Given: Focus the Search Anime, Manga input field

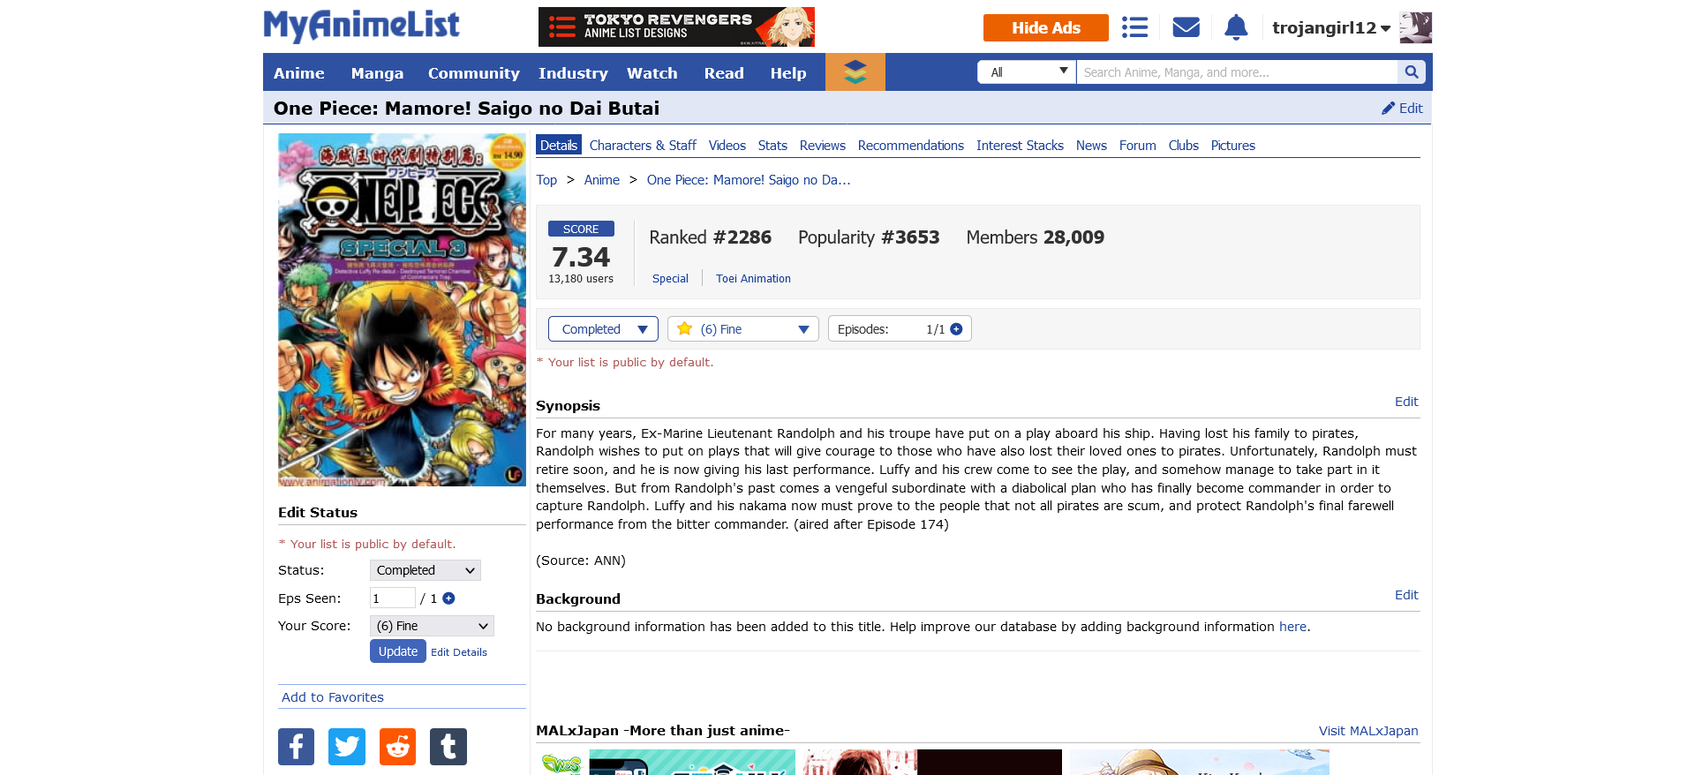Looking at the screenshot, I should point(1237,72).
